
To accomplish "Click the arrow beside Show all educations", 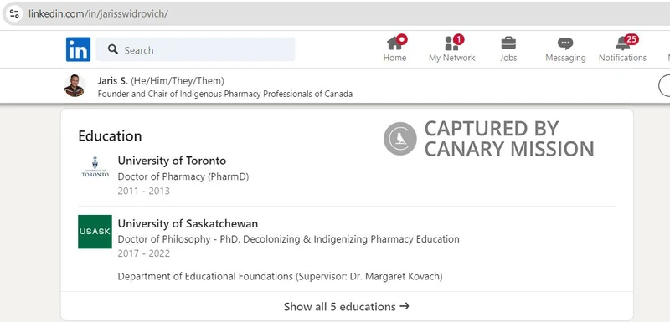I will [x=405, y=306].
